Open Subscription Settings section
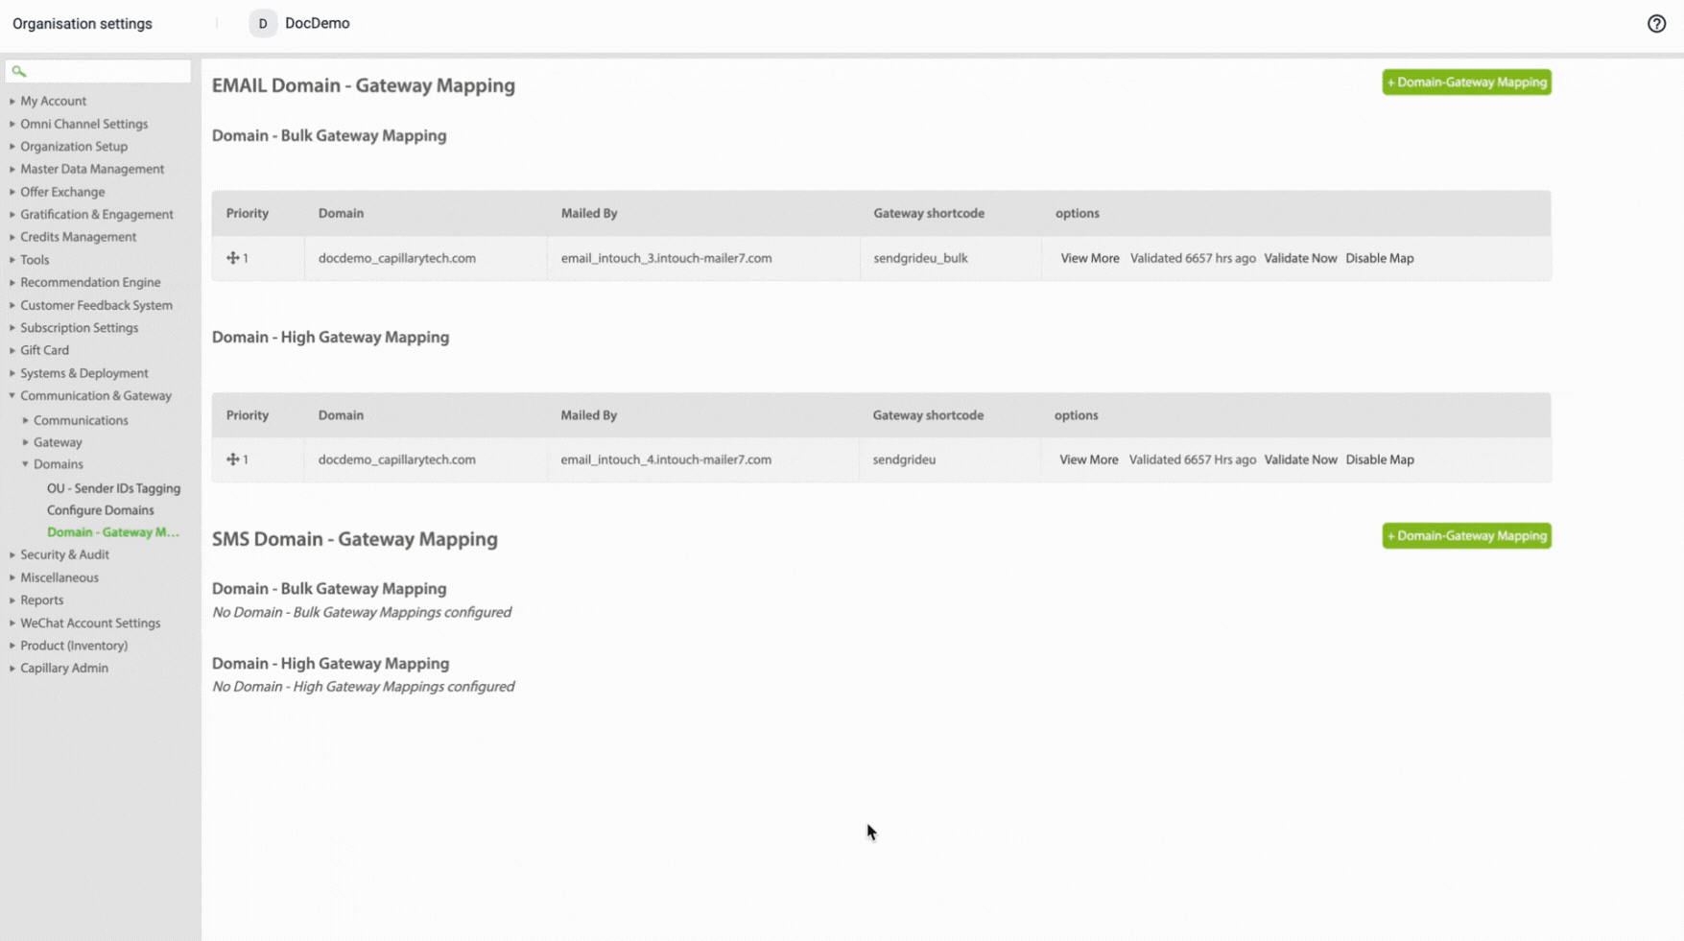Screen dimensions: 1684x941 click(79, 328)
